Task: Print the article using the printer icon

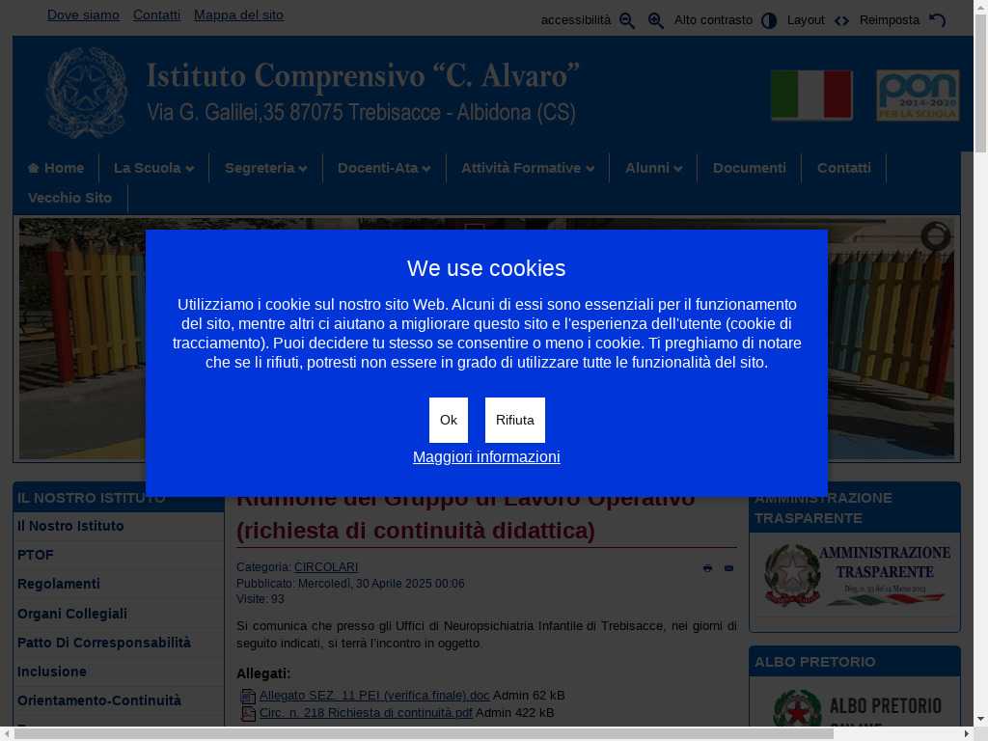Action: [x=707, y=568]
